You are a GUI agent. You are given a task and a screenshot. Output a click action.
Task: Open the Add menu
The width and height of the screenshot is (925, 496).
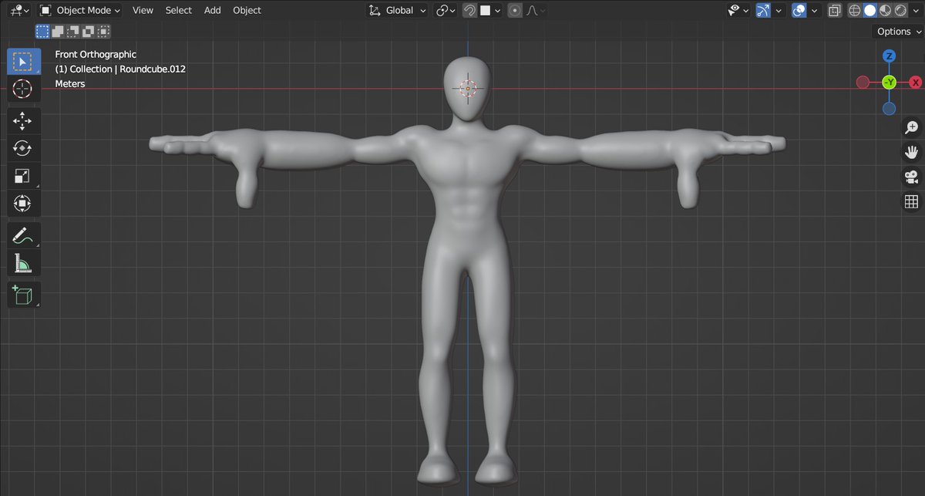213,10
